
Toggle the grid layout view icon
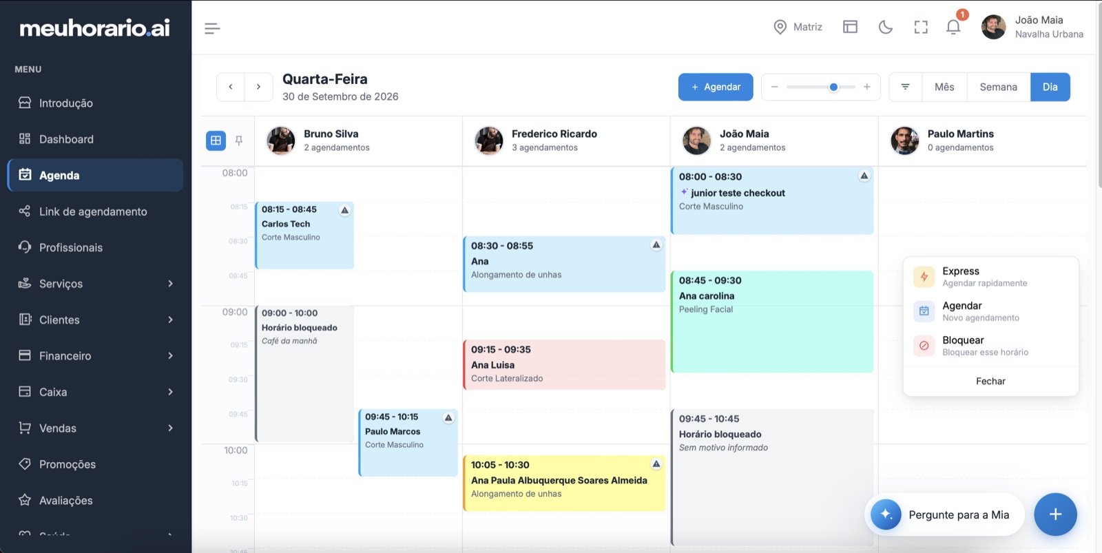tap(216, 140)
